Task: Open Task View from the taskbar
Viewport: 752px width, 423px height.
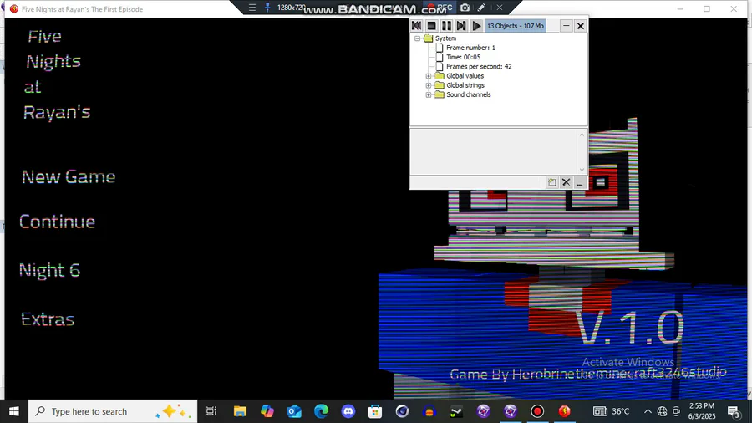Action: (211, 411)
